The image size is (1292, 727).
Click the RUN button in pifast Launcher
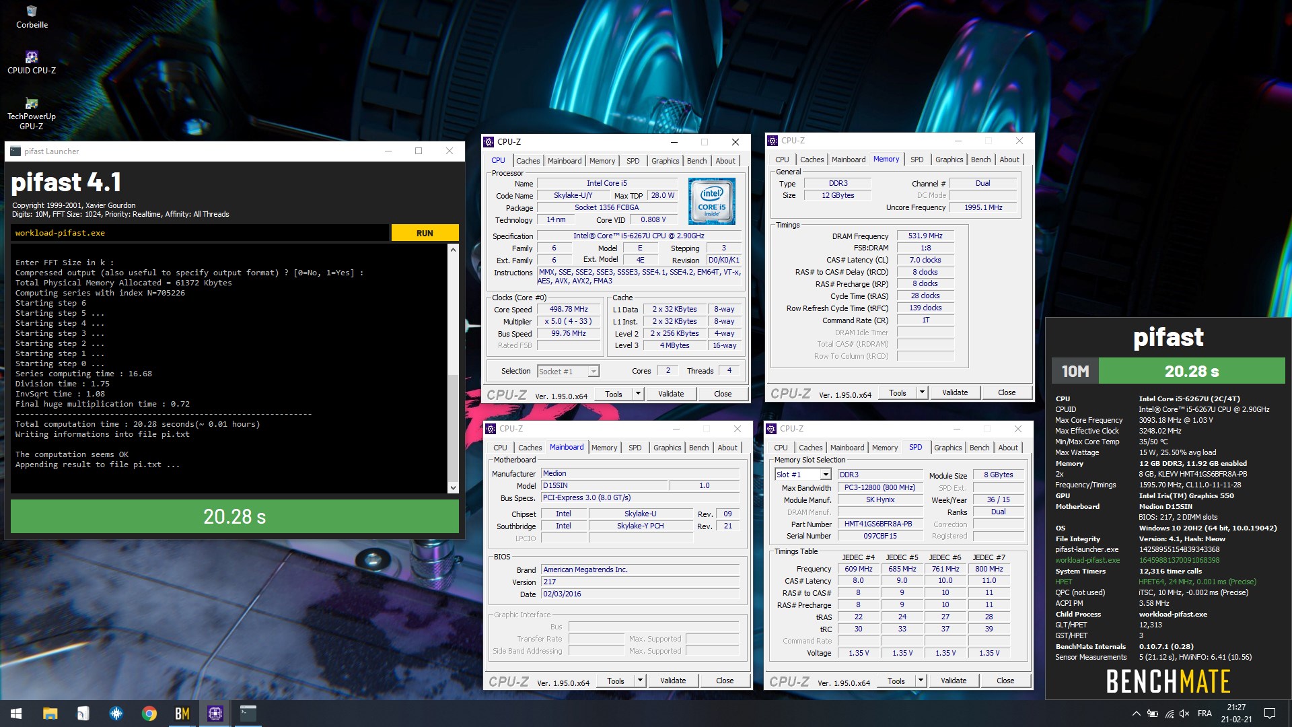[425, 233]
